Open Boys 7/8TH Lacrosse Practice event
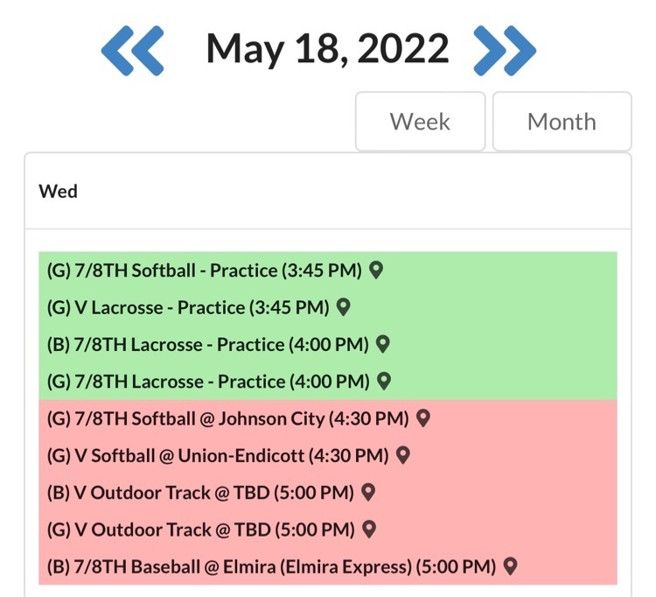The height and width of the screenshot is (597, 656). [x=207, y=345]
